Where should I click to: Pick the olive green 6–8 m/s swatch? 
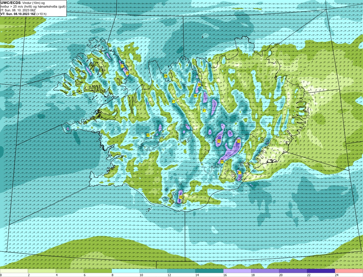click(98, 271)
